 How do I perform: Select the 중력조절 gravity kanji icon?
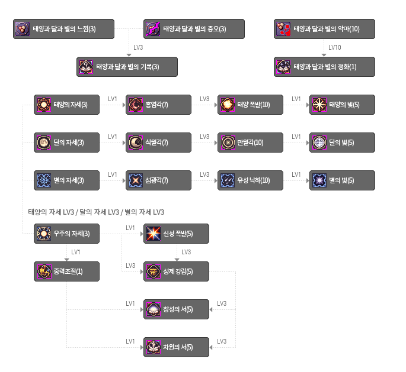pyautogui.click(x=44, y=271)
